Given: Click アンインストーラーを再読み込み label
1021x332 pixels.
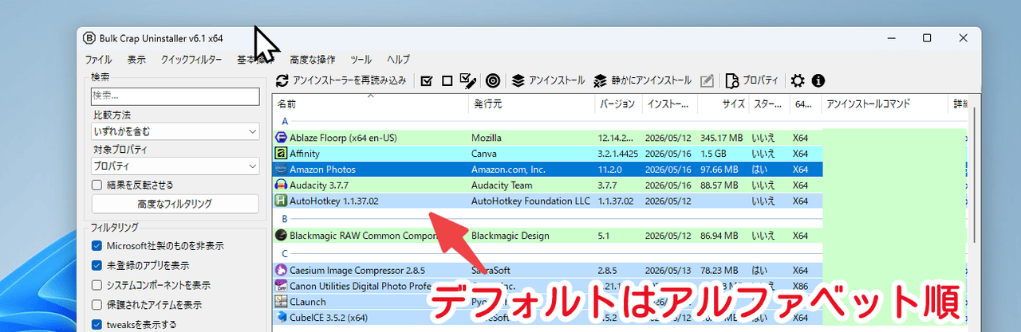Looking at the screenshot, I should [x=349, y=80].
